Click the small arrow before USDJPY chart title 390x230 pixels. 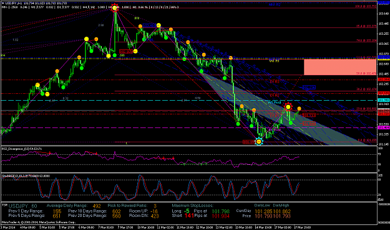point(2,3)
